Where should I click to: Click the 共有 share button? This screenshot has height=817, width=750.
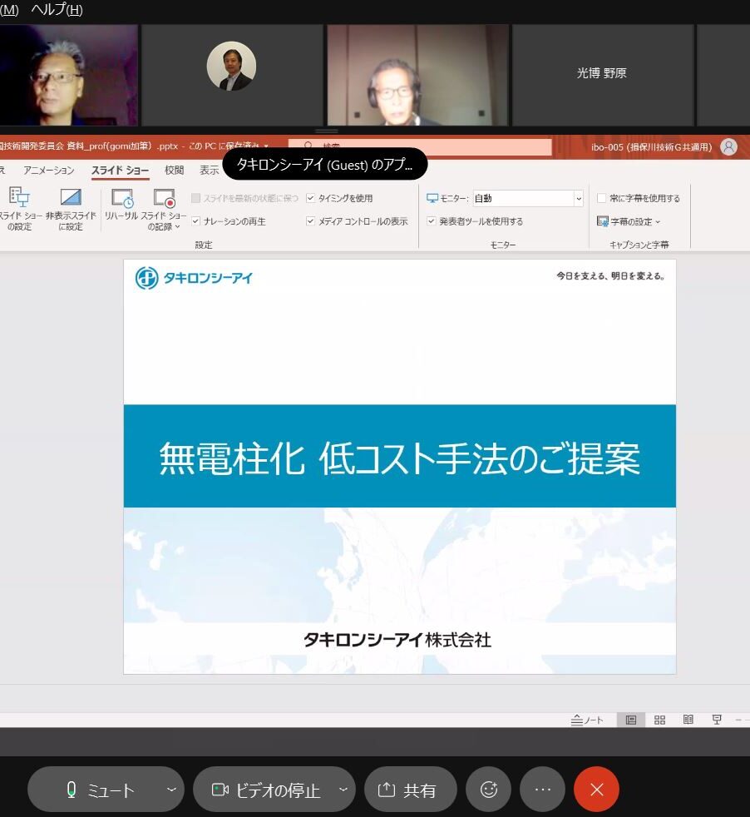pos(411,790)
